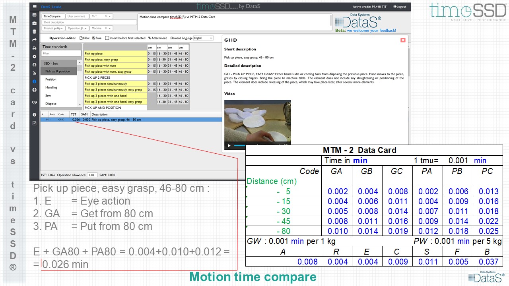509x286 pixels.
Task: Open the Machine dropdown arrow
Action: point(110,28)
